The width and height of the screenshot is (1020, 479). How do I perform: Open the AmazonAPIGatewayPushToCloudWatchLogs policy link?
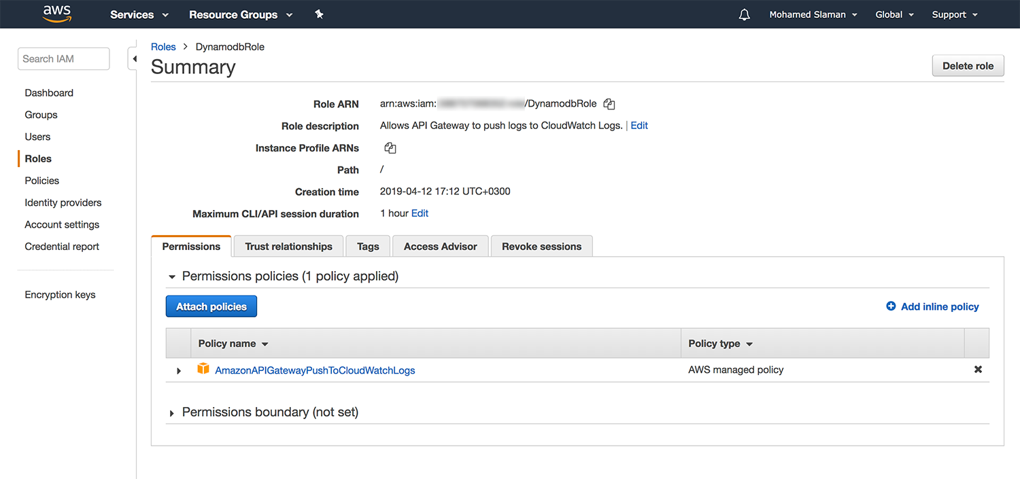pos(315,370)
